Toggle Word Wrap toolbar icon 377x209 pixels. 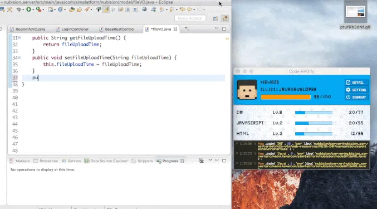pyautogui.click(x=121, y=9)
